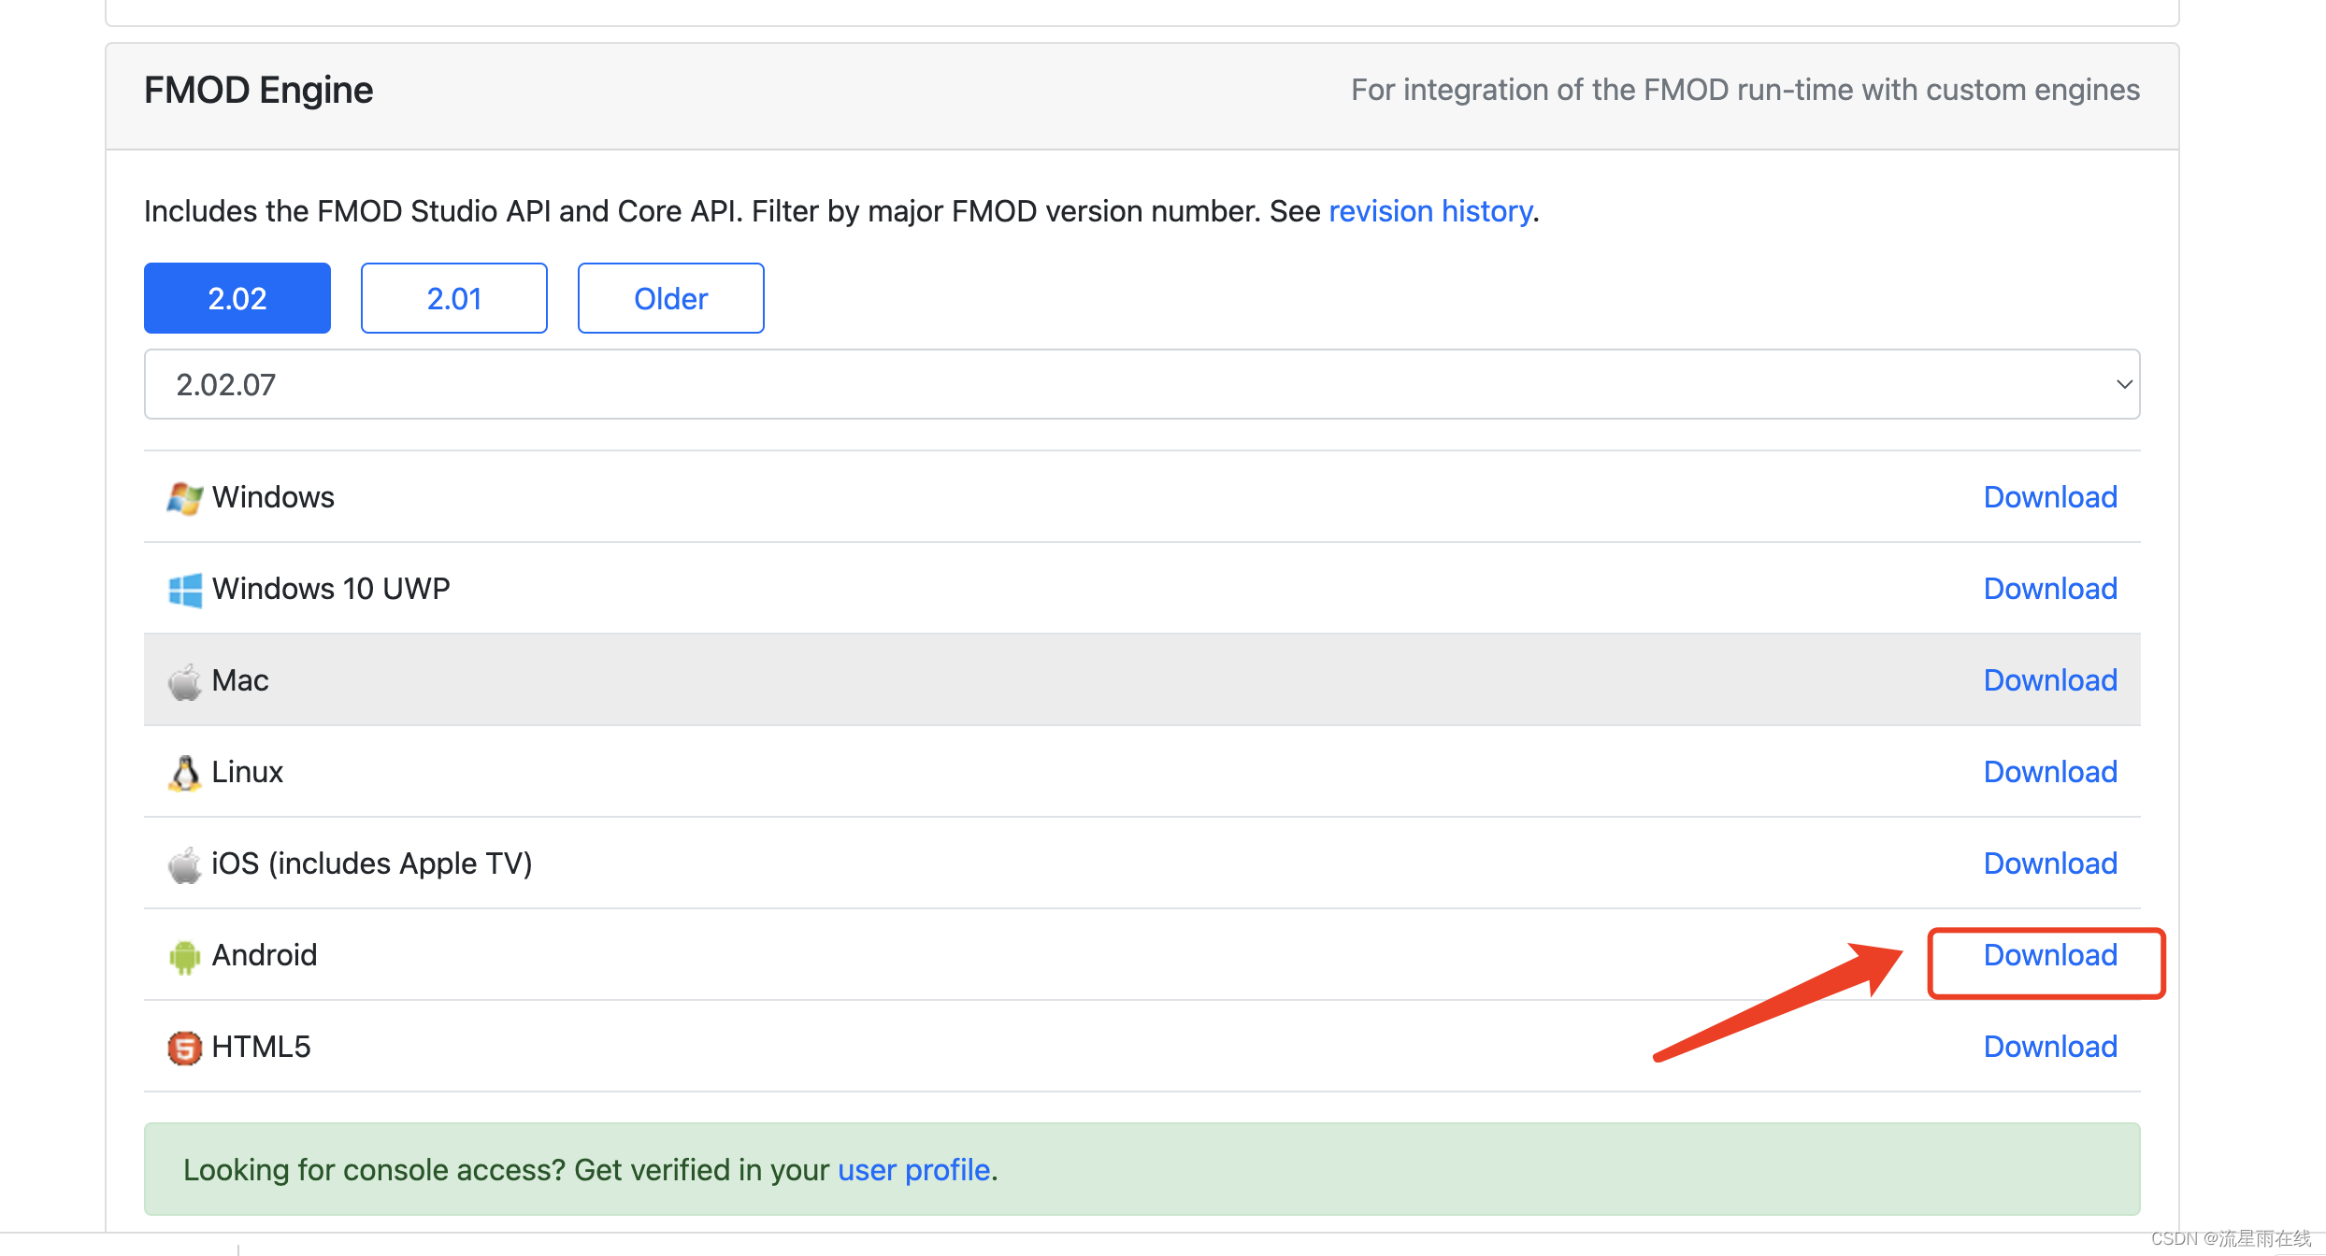Image resolution: width=2326 pixels, height=1256 pixels.
Task: Click the Apple icon beside Mac
Action: pos(184,681)
